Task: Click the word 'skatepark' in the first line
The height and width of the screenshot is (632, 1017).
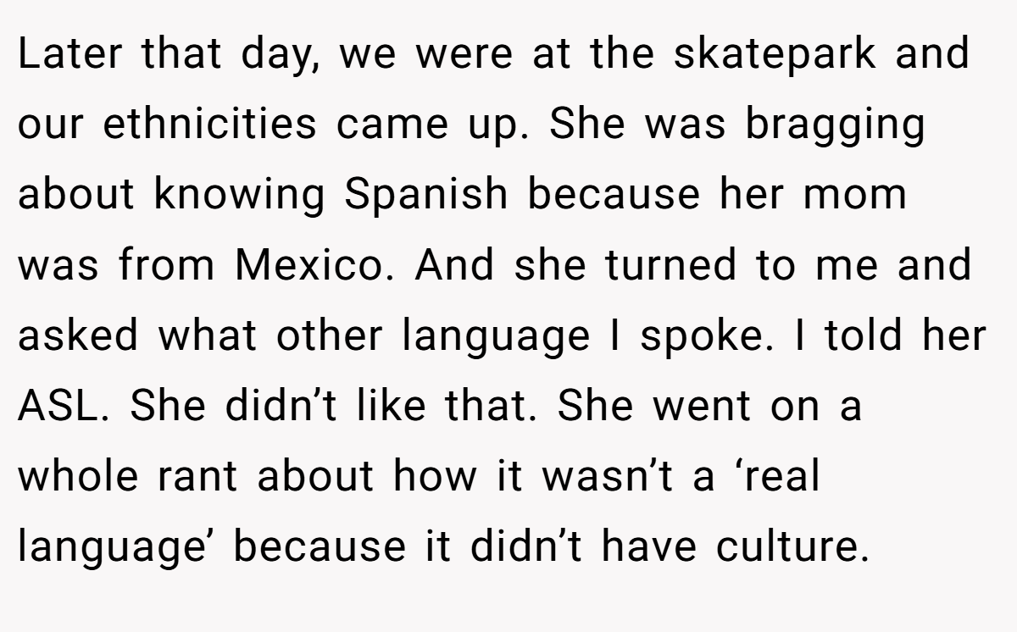Action: click(775, 55)
